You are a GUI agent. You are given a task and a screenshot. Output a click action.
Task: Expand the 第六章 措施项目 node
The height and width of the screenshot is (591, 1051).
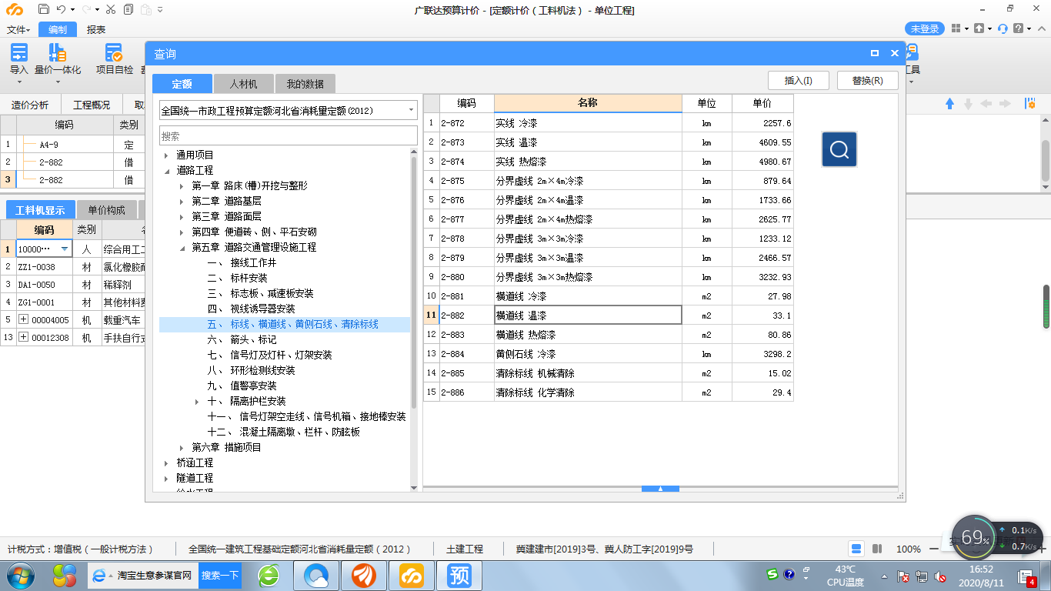182,447
